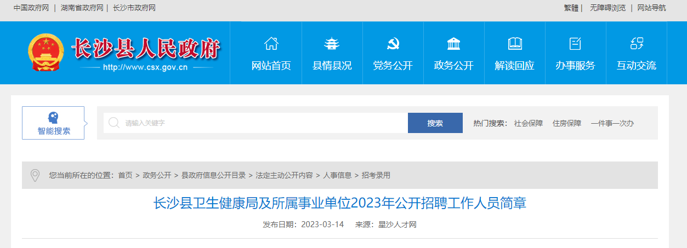This screenshot has height=248, width=687.
Task: Go to 首页 in the breadcrumb
Action: (125, 175)
